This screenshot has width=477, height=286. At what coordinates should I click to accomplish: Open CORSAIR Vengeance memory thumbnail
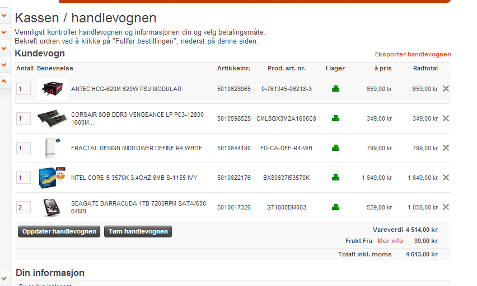(52, 118)
